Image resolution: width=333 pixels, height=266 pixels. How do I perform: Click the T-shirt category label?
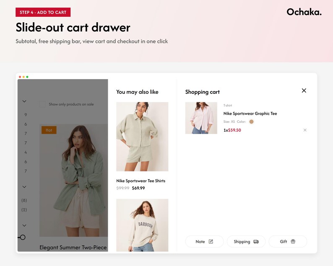point(228,106)
